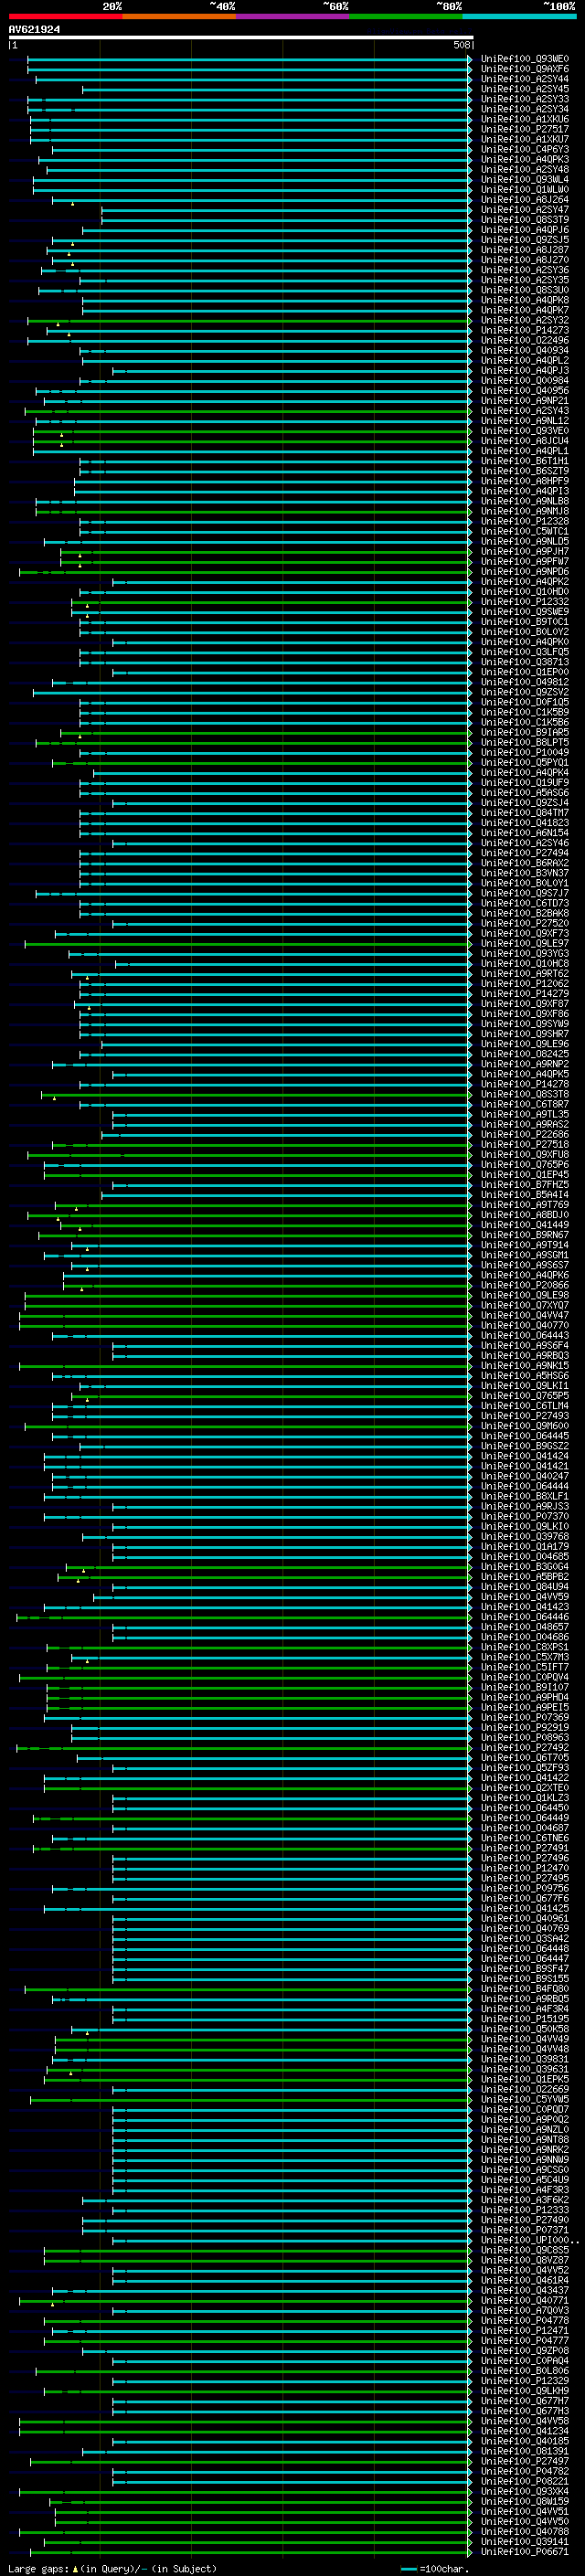
Task: Open hit UniRef100_Q00984
Action: (525, 380)
